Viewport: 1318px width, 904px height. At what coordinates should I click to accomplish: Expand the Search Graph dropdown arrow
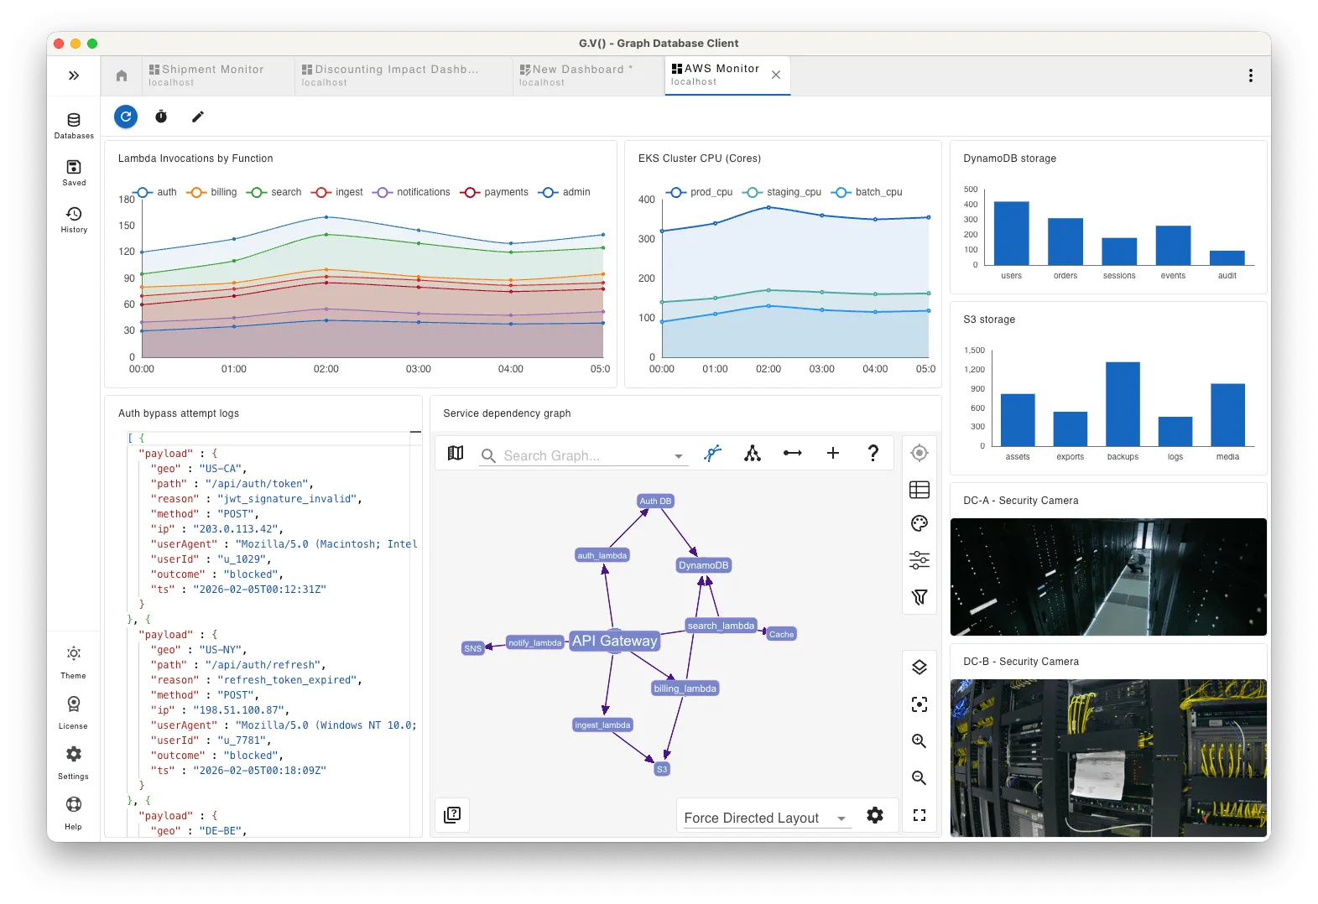pos(678,456)
